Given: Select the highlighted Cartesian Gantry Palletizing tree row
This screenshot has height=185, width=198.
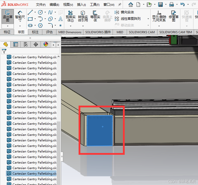Looking at the screenshot, I should coord(31,173).
